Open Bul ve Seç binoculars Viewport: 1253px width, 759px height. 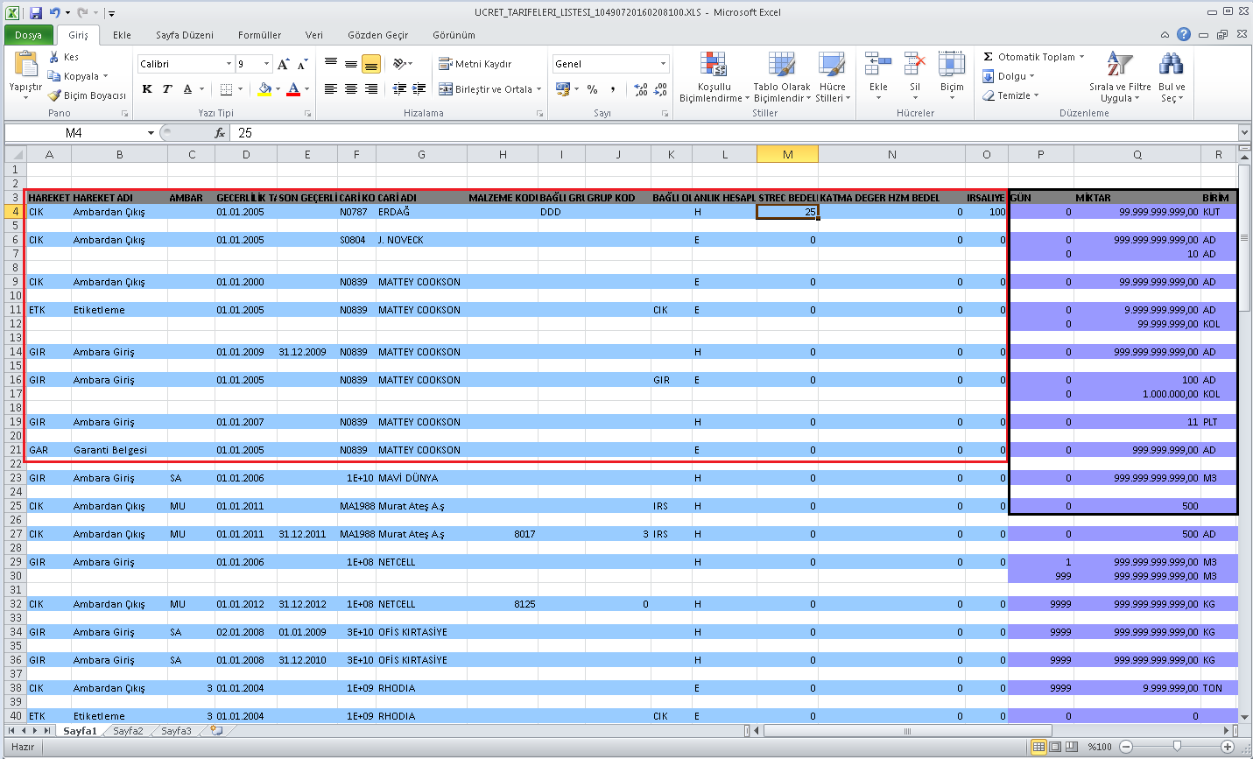[x=1172, y=77]
